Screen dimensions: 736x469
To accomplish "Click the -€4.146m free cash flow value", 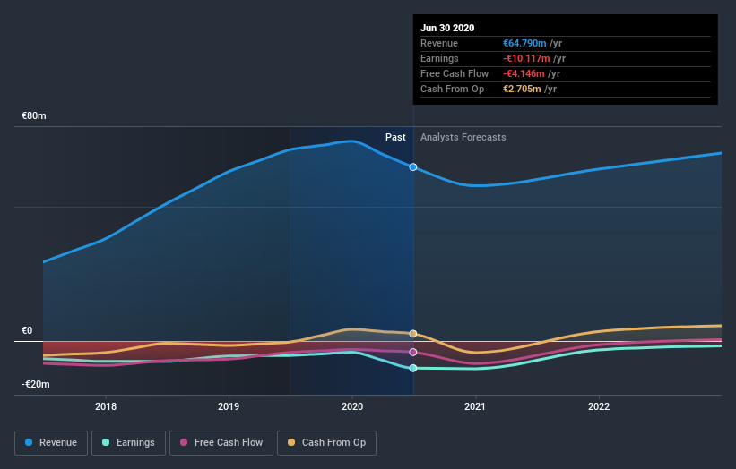I will pos(524,73).
